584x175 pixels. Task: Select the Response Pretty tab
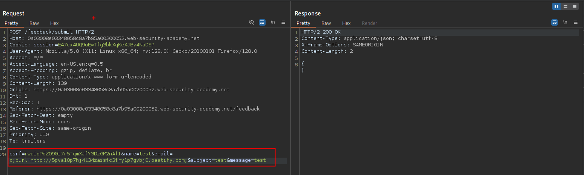click(x=303, y=23)
